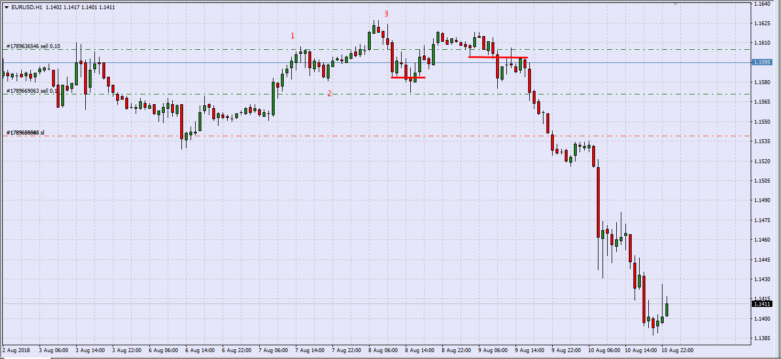
Task: Click the 3 Aug 22:00 time label
Action: click(127, 349)
